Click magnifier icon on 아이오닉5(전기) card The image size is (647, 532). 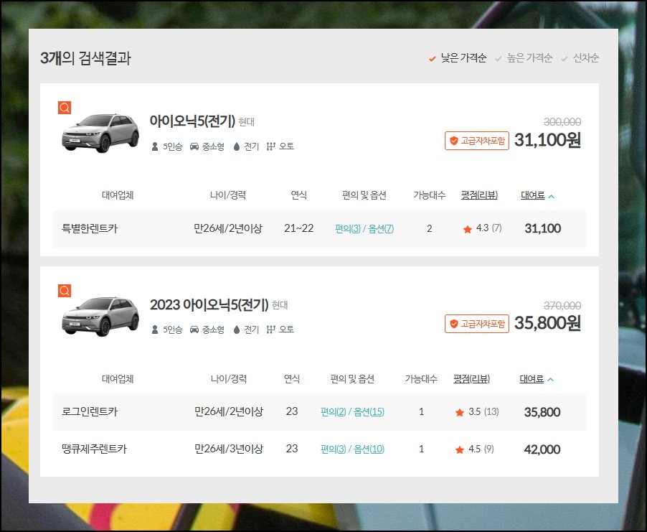(65, 108)
